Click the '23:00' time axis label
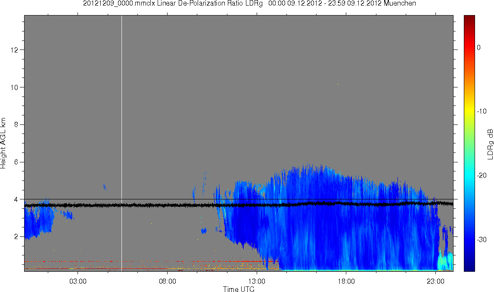Screen dimensions: 494x292 coord(436,281)
